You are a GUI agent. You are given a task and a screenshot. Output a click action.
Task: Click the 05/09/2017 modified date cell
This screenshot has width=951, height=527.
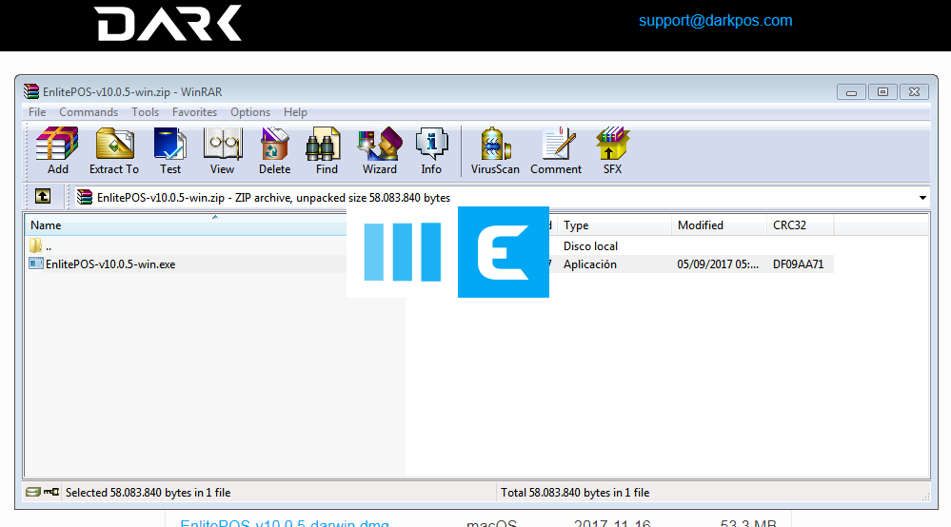718,264
